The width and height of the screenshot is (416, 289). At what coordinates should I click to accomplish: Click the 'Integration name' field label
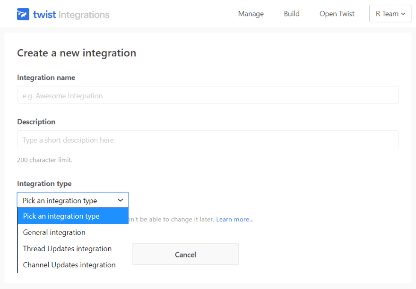coord(46,77)
